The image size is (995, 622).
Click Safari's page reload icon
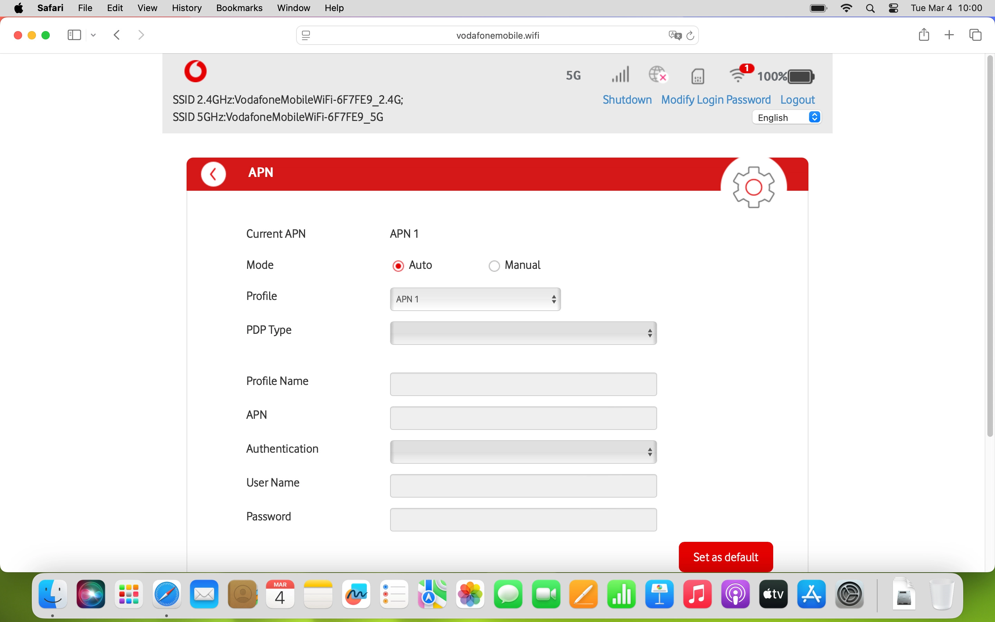690,35
